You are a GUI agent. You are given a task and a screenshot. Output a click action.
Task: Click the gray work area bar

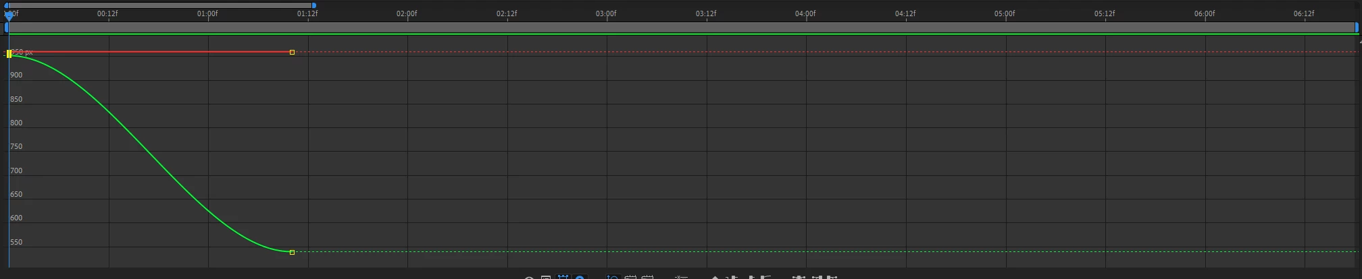pyautogui.click(x=681, y=27)
